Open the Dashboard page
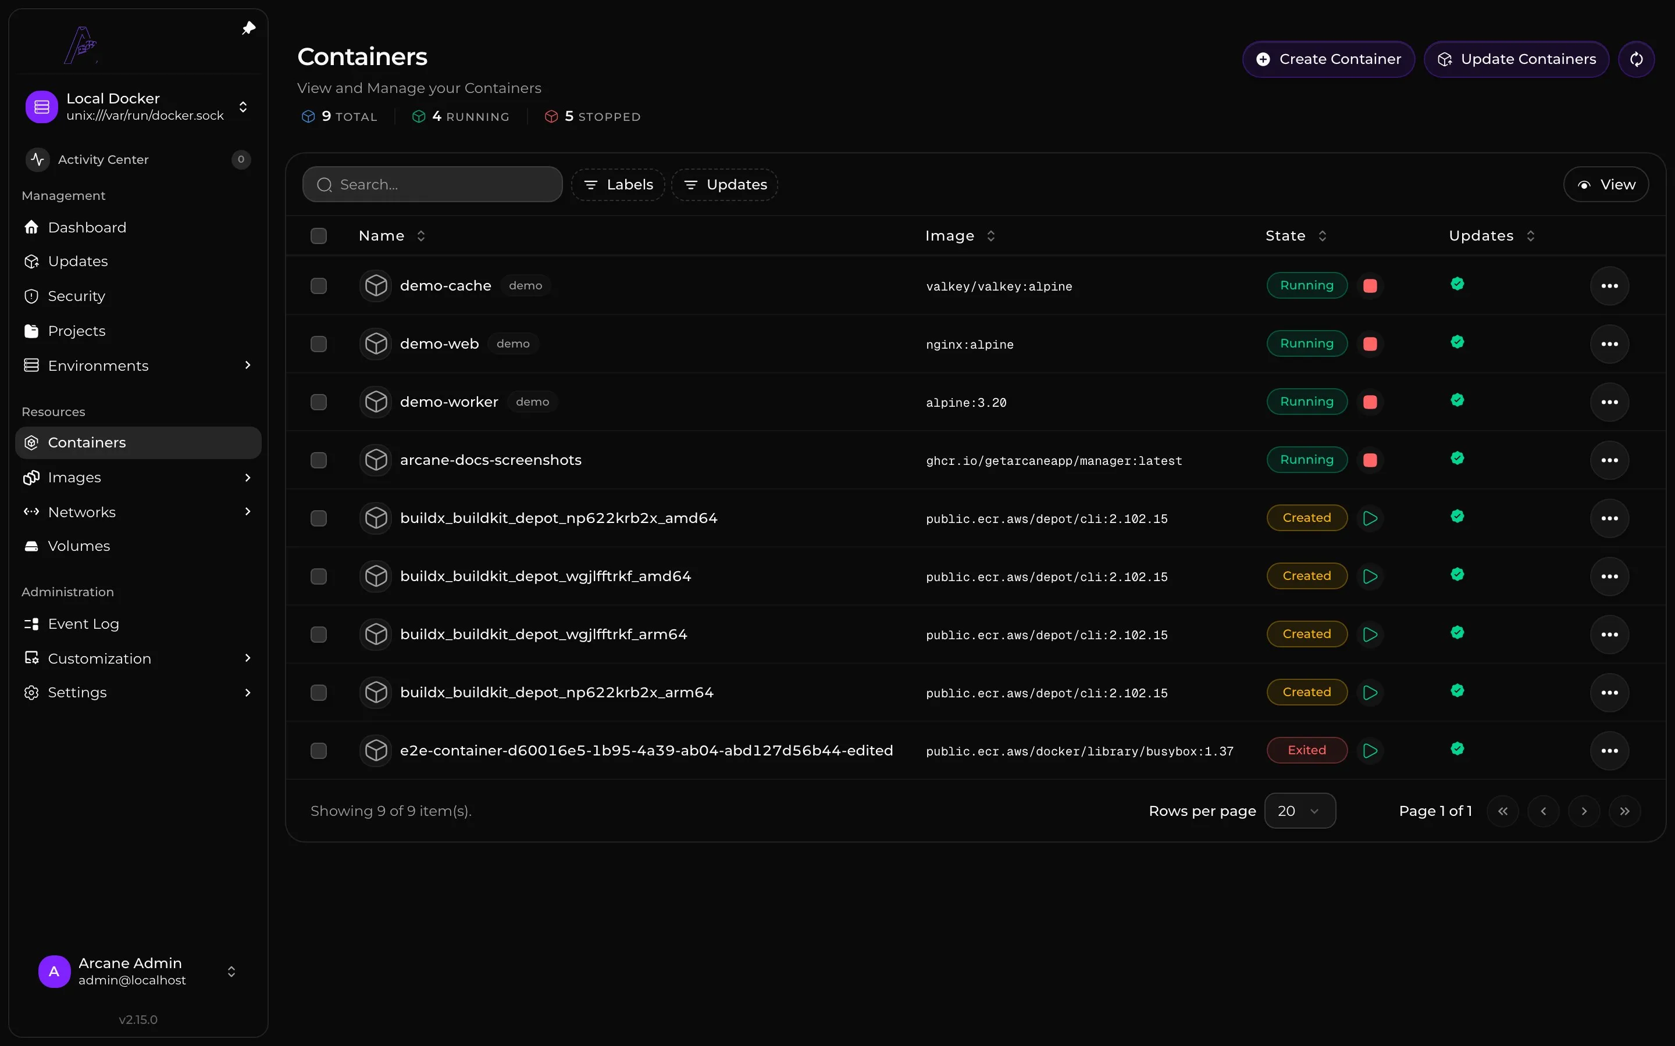This screenshot has height=1046, width=1675. (x=138, y=227)
